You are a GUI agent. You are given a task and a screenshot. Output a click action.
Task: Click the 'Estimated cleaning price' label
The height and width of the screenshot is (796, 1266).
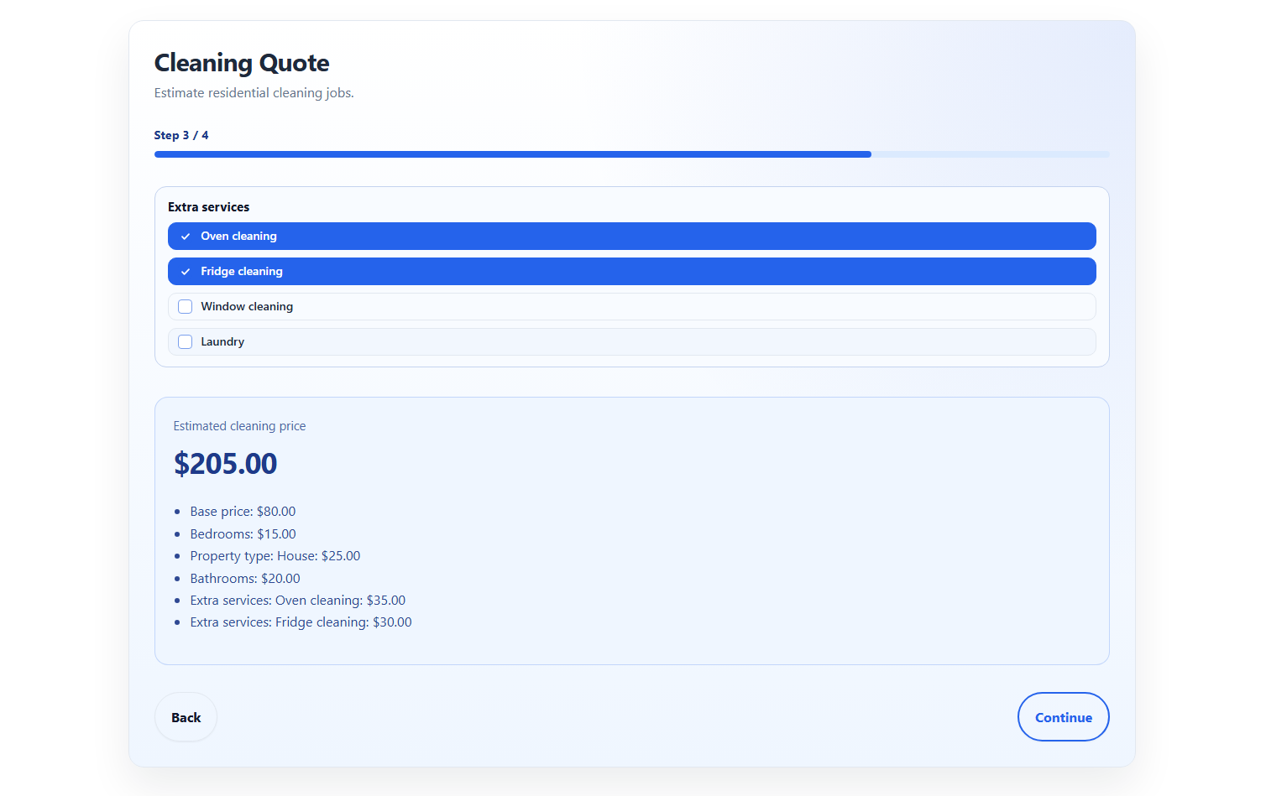tap(239, 426)
